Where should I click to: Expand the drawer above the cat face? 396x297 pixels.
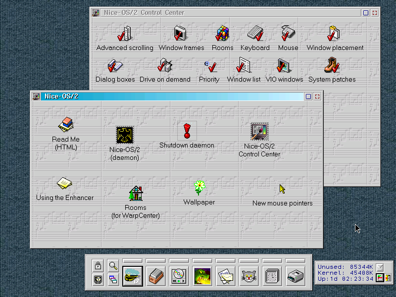click(249, 261)
